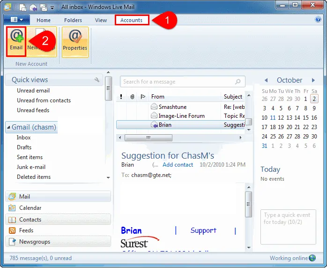Switch to the Folders ribbon tab
Screen dimensions: 327x268
point(73,20)
